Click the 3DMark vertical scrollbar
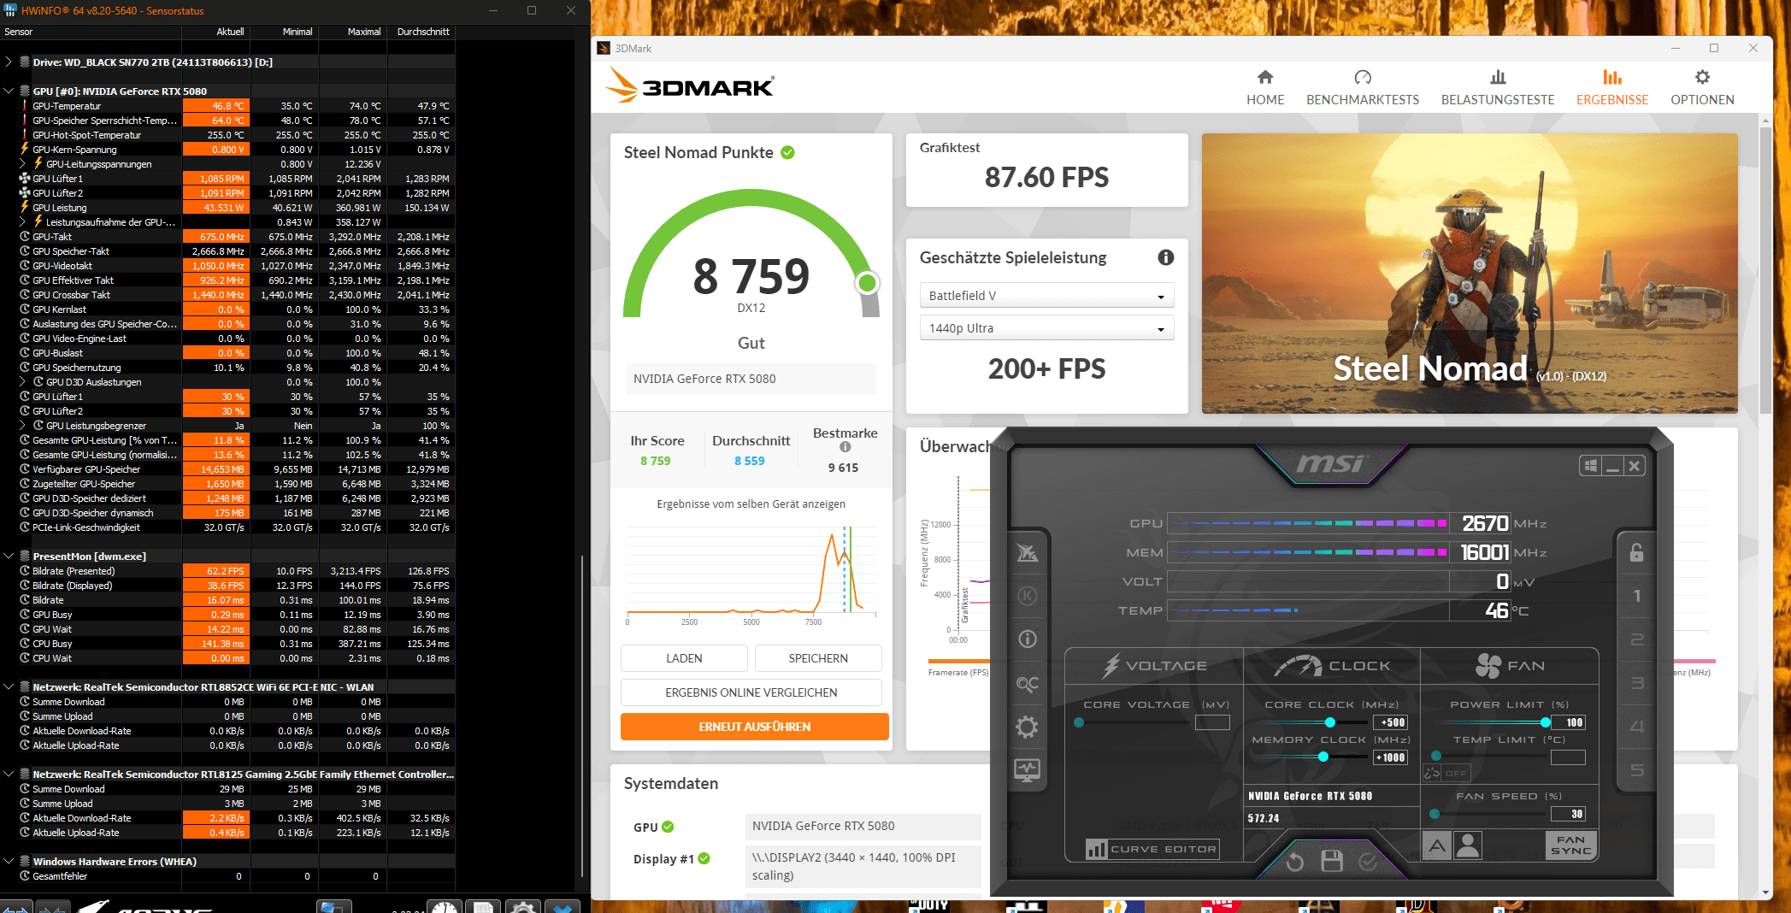The width and height of the screenshot is (1791, 913). (x=1765, y=269)
